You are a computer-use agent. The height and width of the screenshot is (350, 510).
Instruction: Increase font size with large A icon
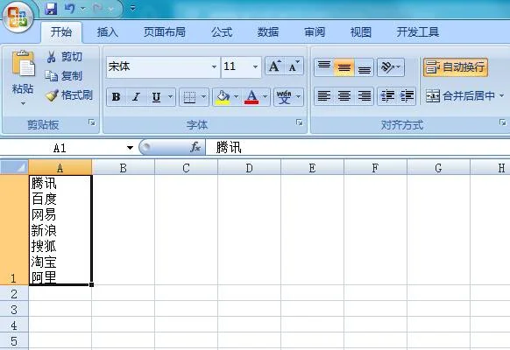pyautogui.click(x=275, y=66)
